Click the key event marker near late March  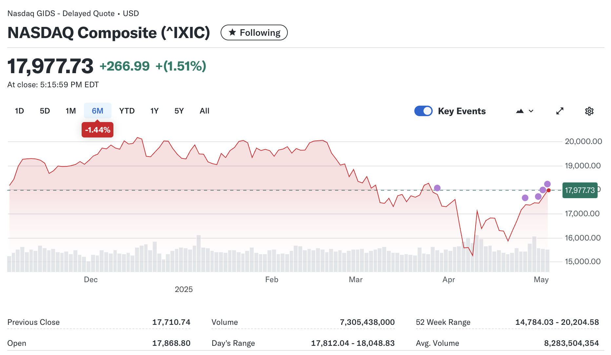(x=437, y=188)
